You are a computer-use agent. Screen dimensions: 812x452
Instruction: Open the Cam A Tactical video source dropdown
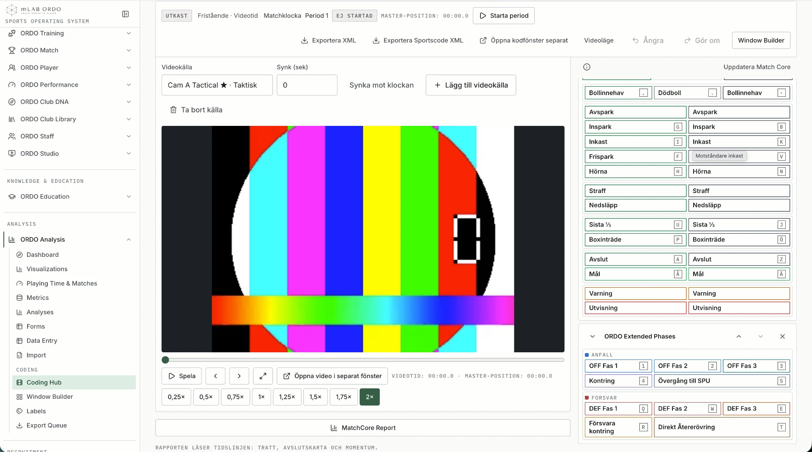pyautogui.click(x=217, y=85)
